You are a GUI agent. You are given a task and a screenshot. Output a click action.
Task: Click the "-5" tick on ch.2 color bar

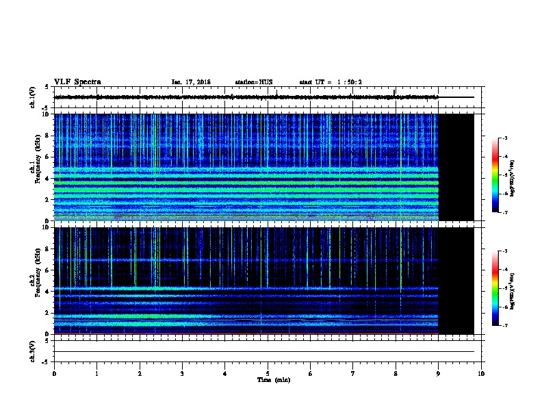(504, 288)
